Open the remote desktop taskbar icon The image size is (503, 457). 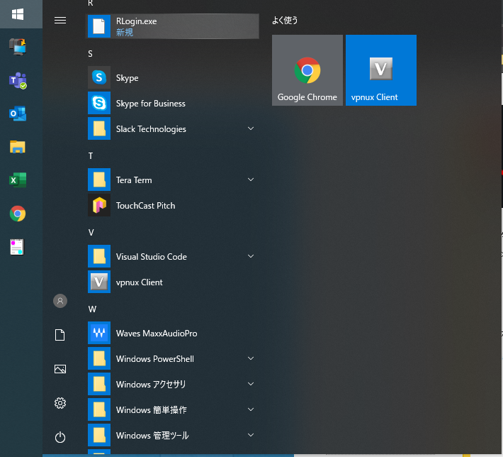pos(18,47)
